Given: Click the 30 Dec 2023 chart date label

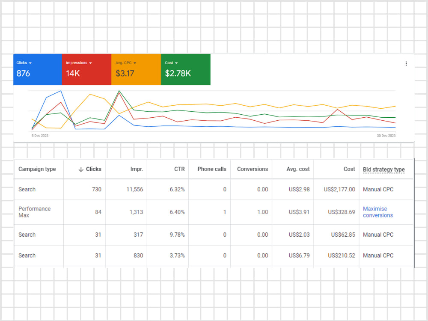Looking at the screenshot, I should click(386, 136).
